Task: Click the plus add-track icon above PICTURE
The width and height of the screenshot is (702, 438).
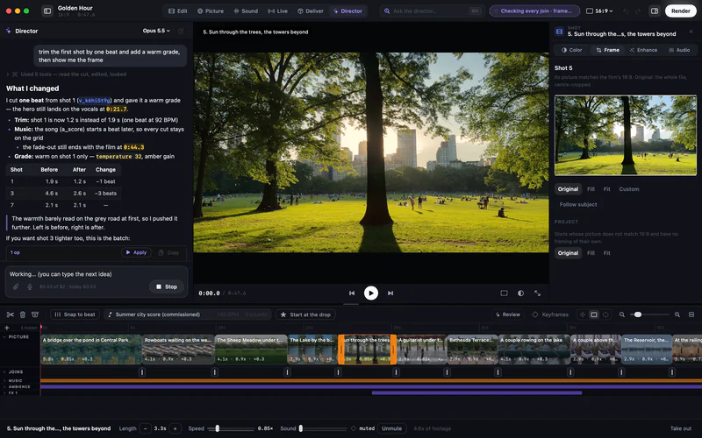Action: [7, 328]
